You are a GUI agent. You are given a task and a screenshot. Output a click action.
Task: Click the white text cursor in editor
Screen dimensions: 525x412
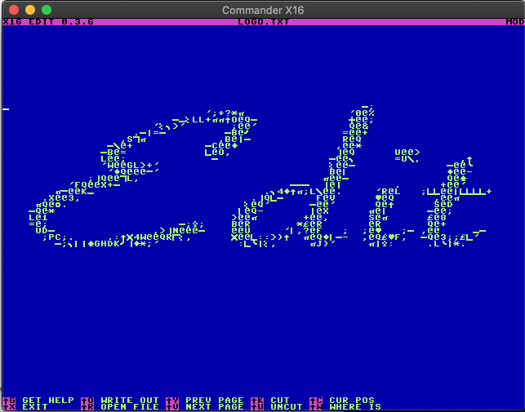6,109
